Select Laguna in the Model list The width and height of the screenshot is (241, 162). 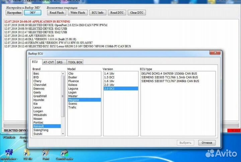84,89
